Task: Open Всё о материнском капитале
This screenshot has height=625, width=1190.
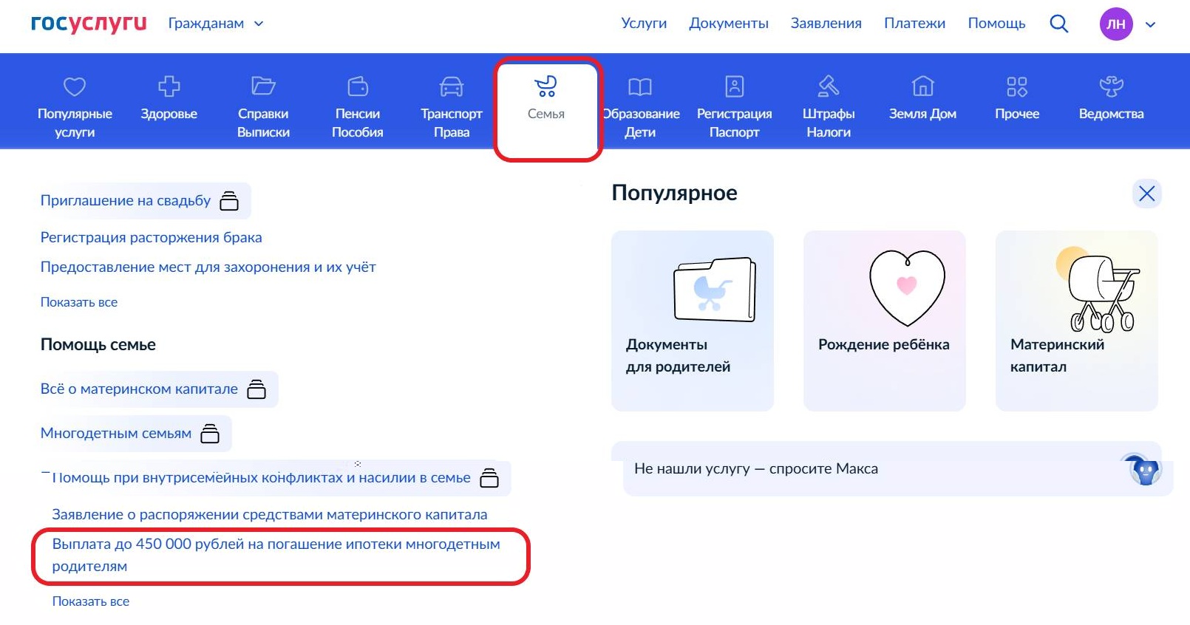Action: tap(139, 389)
